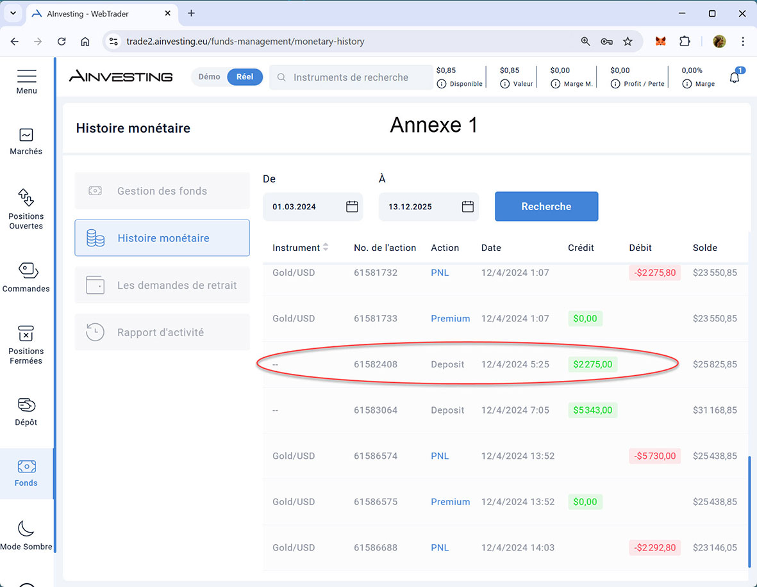Click the Disponible info icon
The image size is (757, 587).
(x=441, y=84)
